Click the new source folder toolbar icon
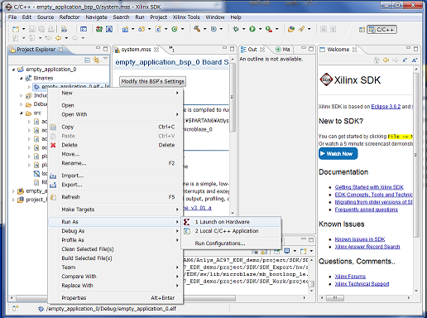This screenshot has height=318, width=427. (x=142, y=29)
